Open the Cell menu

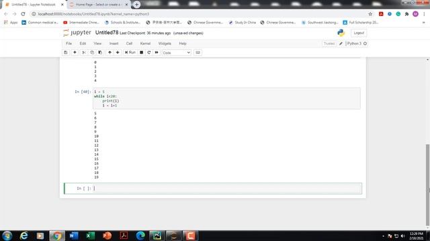[129, 44]
